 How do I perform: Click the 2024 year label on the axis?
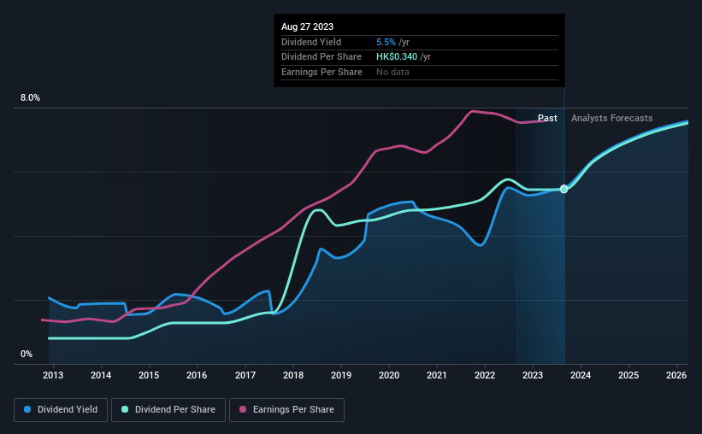[x=581, y=375]
